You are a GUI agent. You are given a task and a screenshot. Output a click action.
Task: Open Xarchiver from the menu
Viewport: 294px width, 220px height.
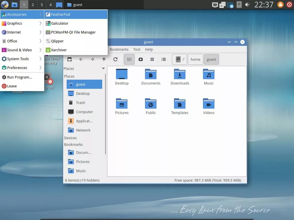click(x=76, y=50)
